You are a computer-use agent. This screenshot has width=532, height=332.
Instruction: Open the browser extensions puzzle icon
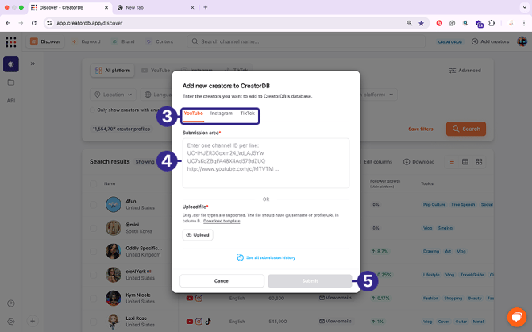(492, 23)
